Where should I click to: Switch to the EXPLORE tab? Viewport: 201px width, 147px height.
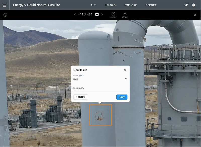(x=130, y=5)
